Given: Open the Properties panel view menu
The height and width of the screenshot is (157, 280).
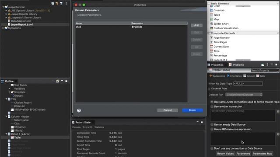Looking at the screenshot, I should click(268, 65).
